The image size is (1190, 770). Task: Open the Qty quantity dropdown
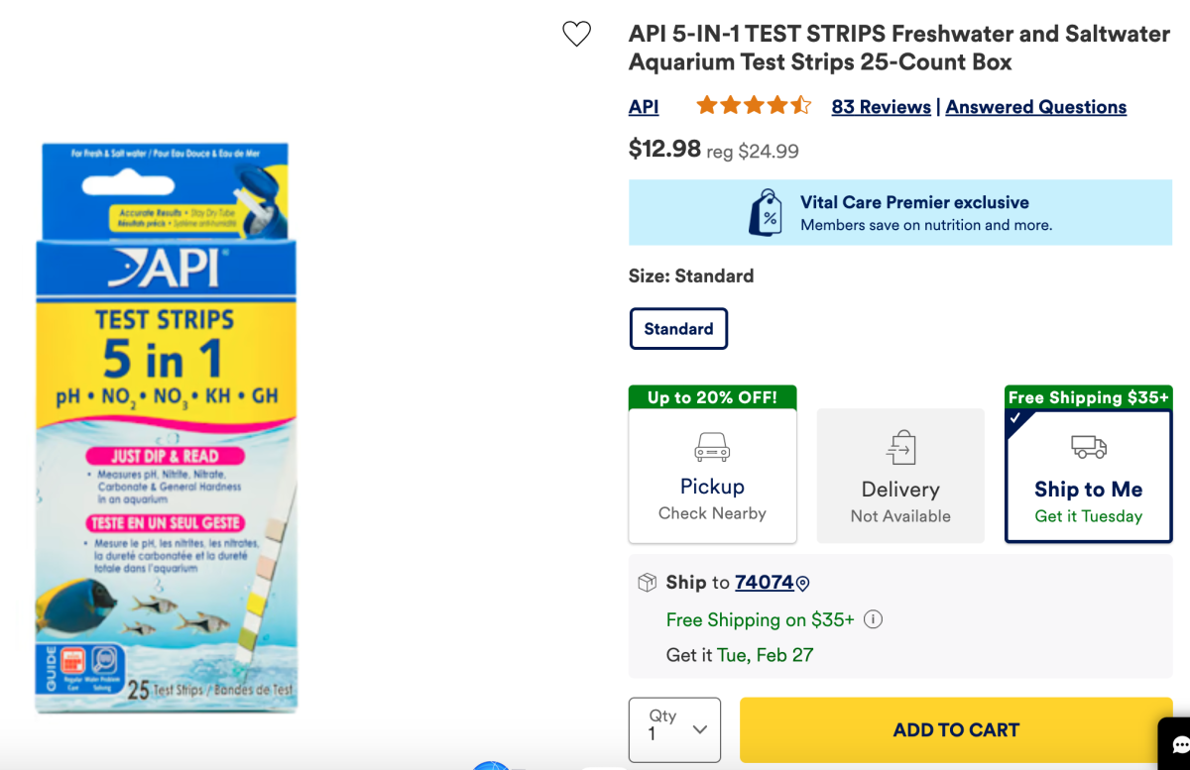tap(674, 730)
